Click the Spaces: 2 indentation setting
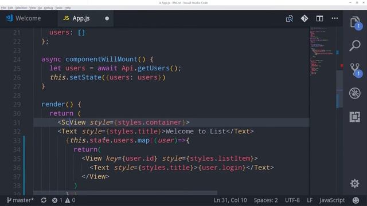The image size is (367, 206). (x=266, y=200)
